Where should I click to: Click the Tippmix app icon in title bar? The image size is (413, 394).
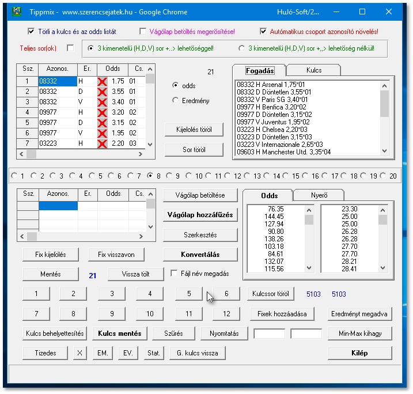tap(17, 12)
